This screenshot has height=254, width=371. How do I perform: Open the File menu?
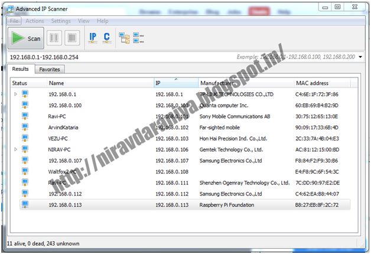[x=14, y=21]
